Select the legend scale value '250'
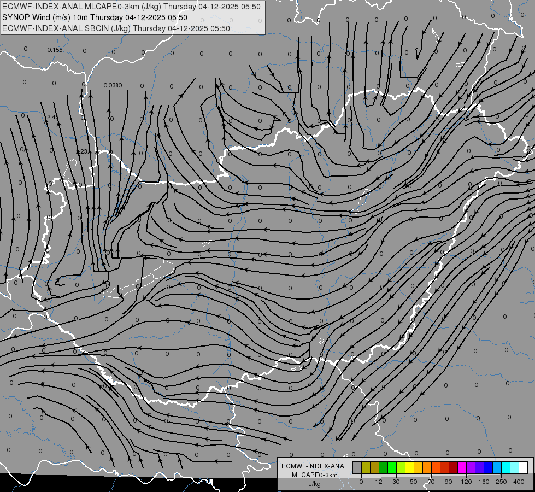 (501, 482)
